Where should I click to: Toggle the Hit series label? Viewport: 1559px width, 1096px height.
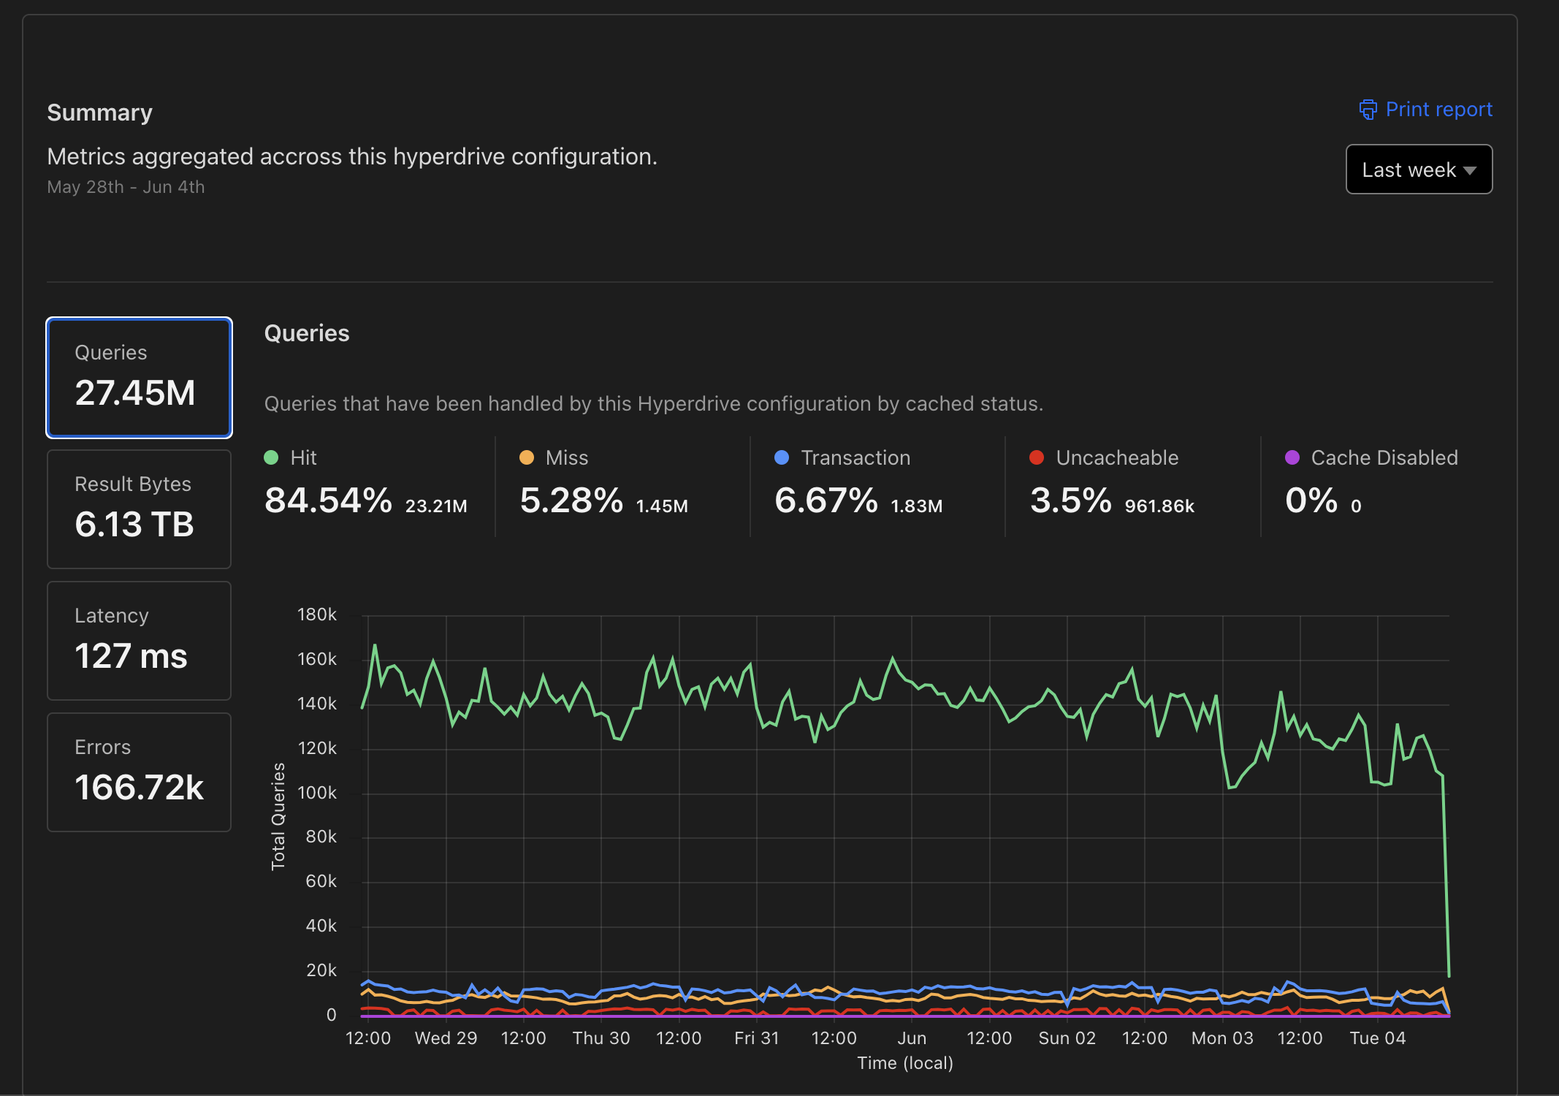coord(303,457)
